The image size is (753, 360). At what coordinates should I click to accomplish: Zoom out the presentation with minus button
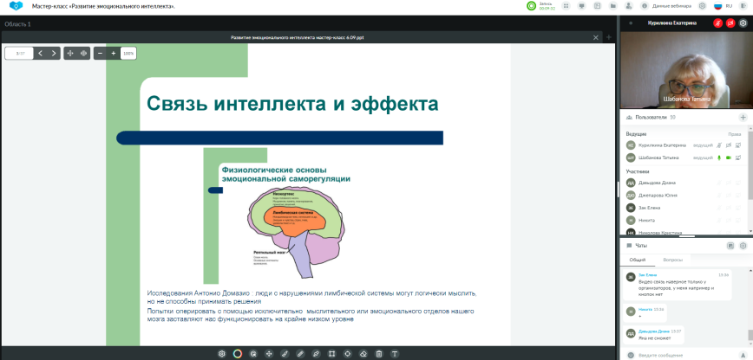(100, 53)
